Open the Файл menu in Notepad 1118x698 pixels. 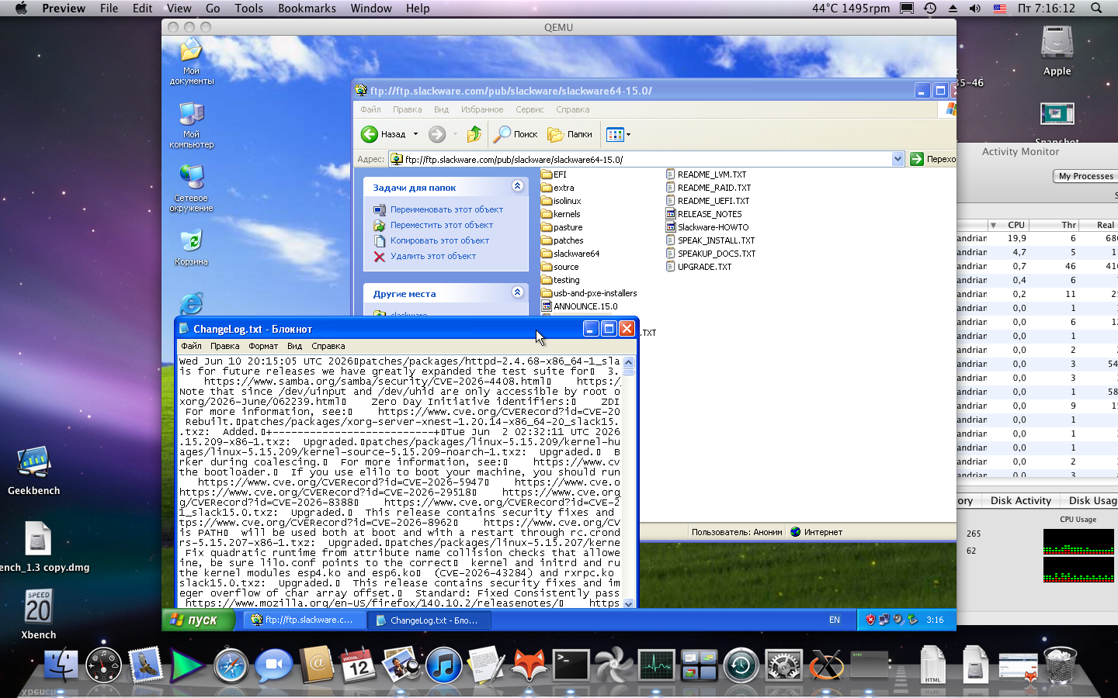point(191,346)
